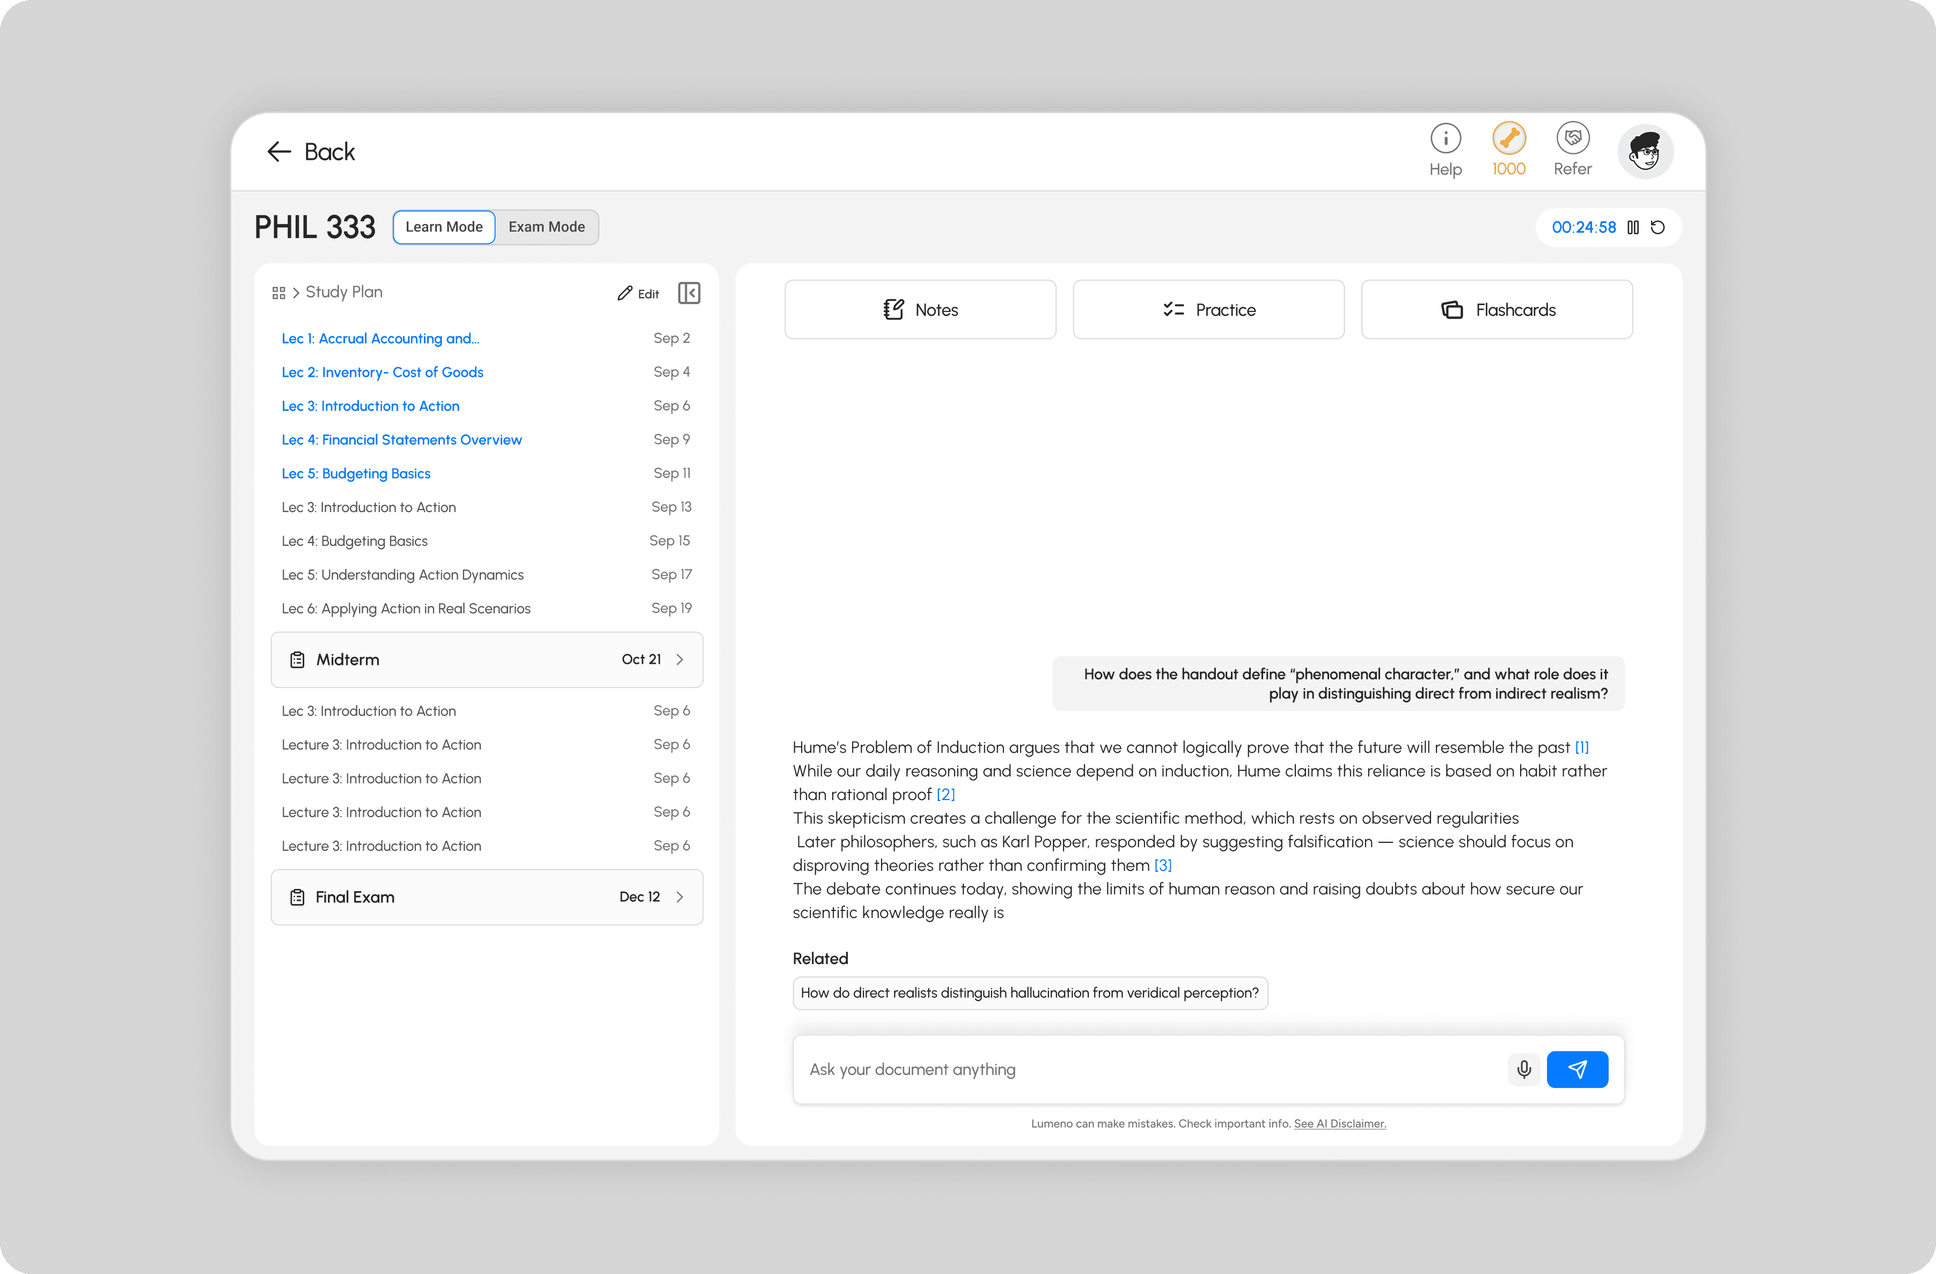The image size is (1936, 1274).
Task: Select Learn Mode
Action: click(x=444, y=227)
